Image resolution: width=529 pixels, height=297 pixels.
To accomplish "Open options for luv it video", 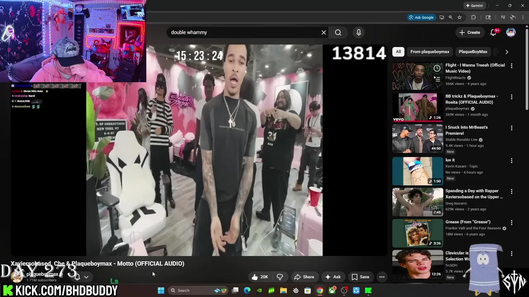I will click(x=512, y=160).
